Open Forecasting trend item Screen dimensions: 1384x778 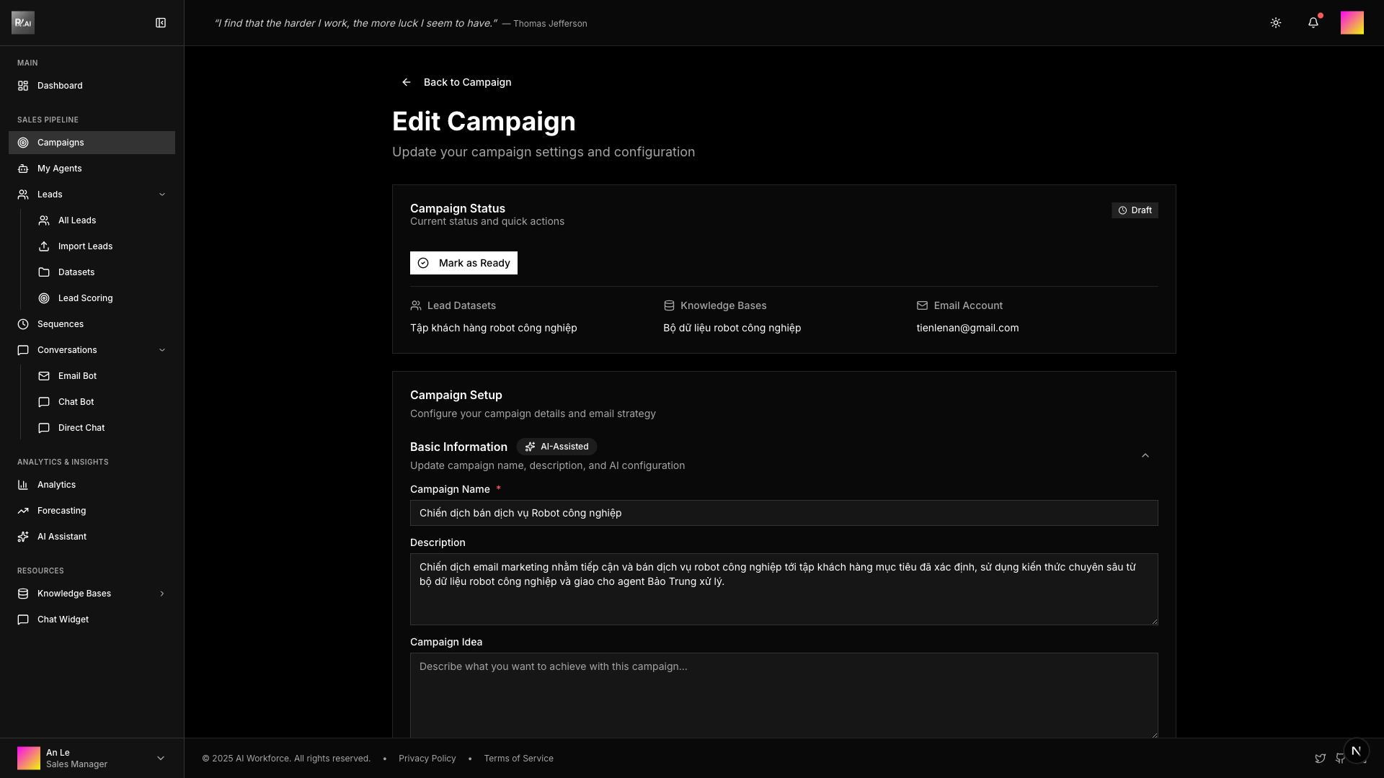click(x=61, y=511)
